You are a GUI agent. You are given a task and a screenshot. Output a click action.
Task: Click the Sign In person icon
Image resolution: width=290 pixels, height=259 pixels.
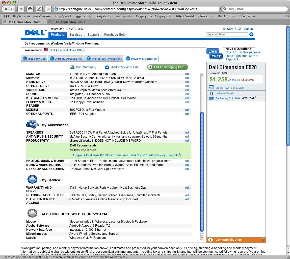pos(240,29)
